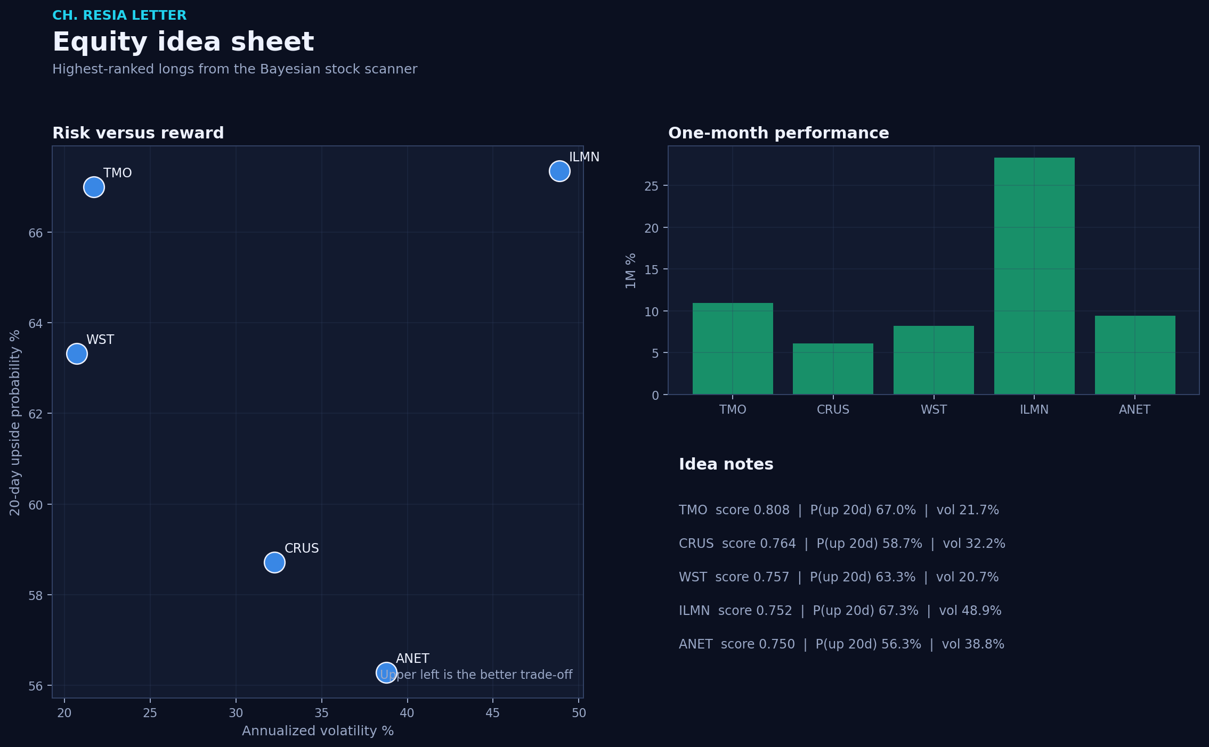Click the WST scatter point
Screen dimensions: 1209x747
[77, 354]
